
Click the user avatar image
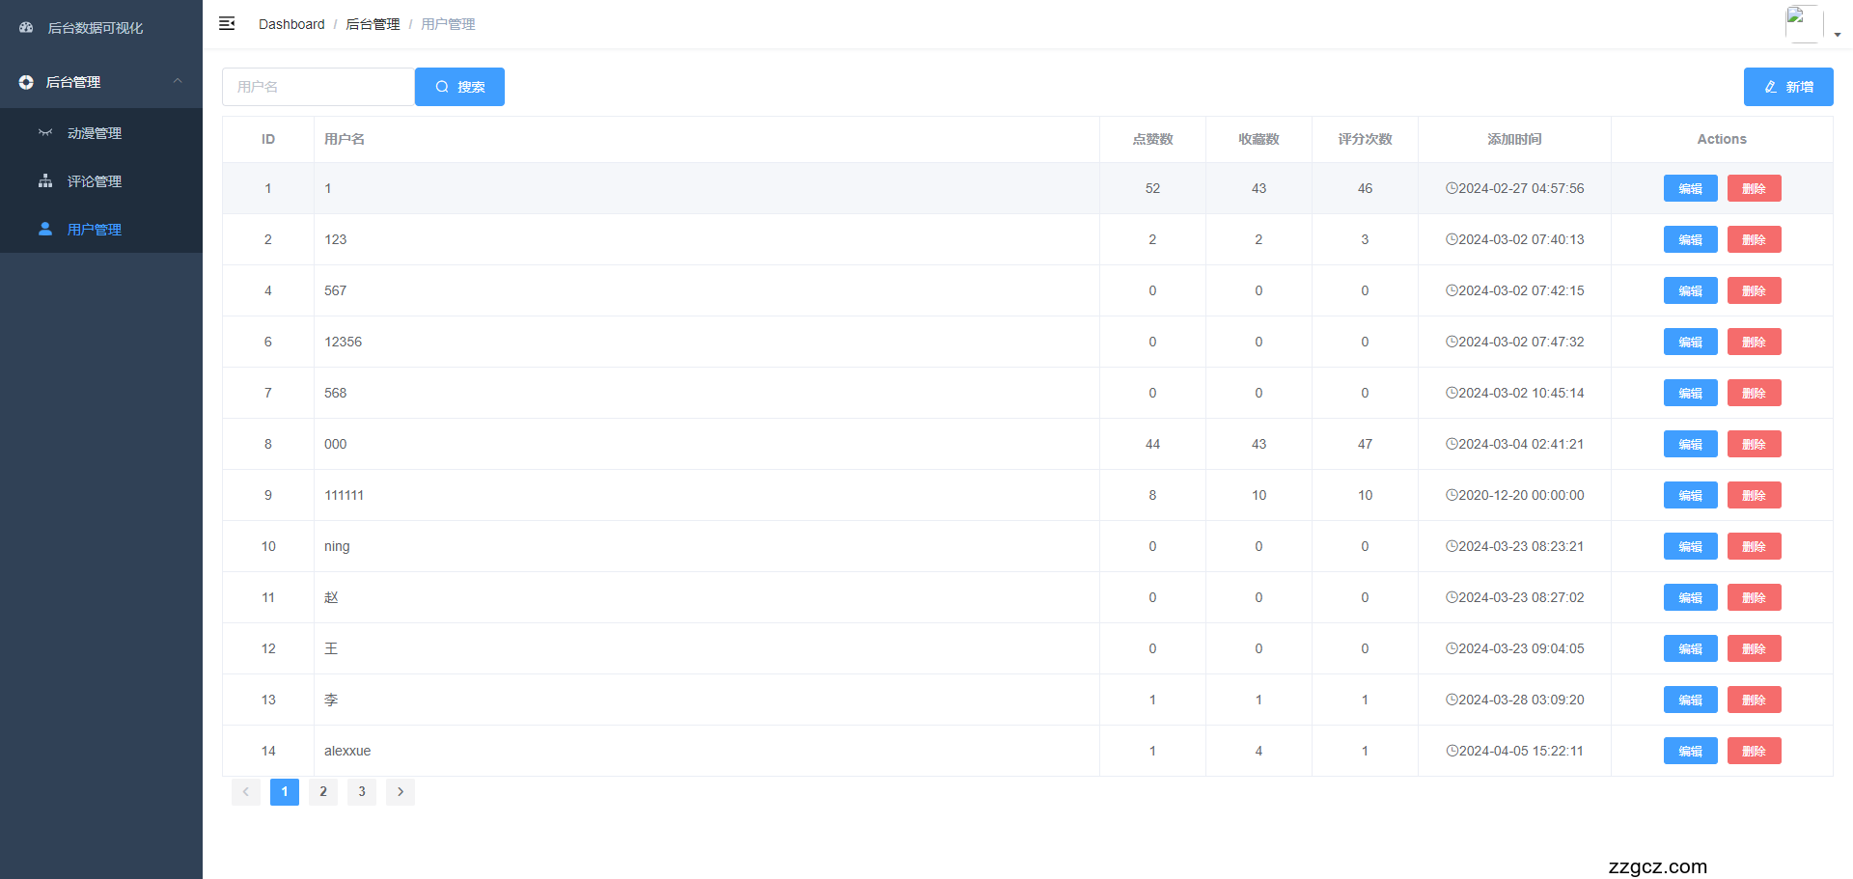pyautogui.click(x=1803, y=23)
